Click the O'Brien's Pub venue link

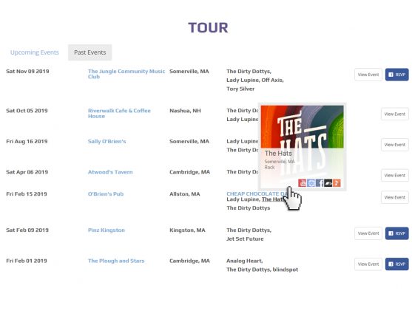point(106,194)
